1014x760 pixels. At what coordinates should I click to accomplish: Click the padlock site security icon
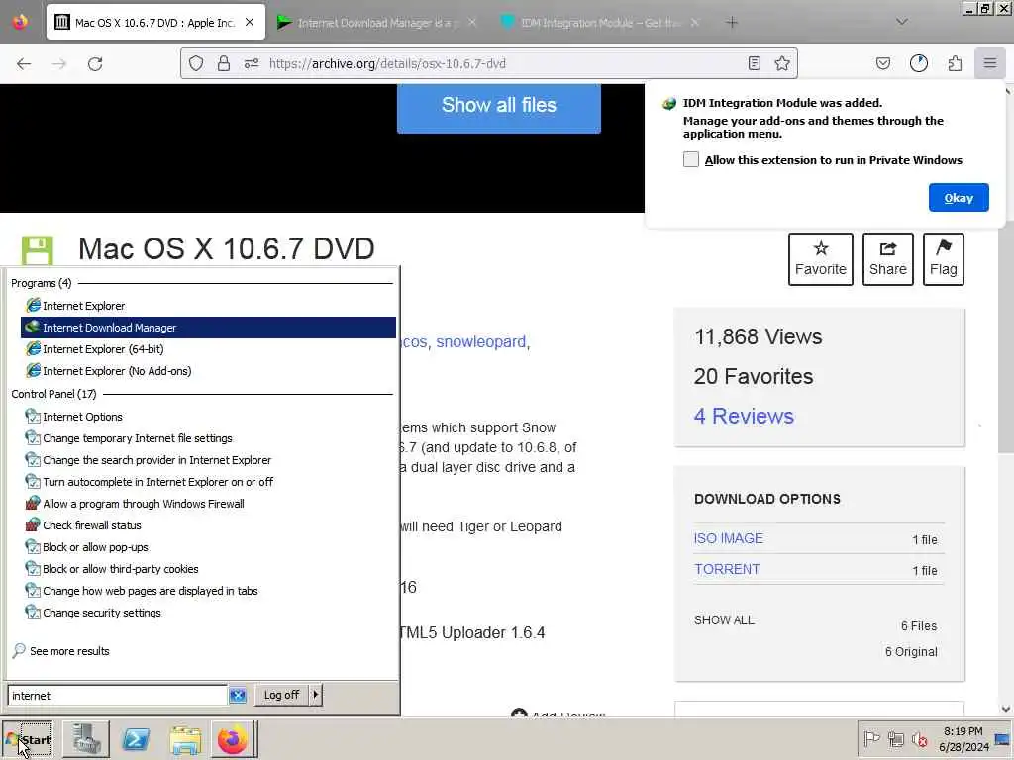click(224, 63)
